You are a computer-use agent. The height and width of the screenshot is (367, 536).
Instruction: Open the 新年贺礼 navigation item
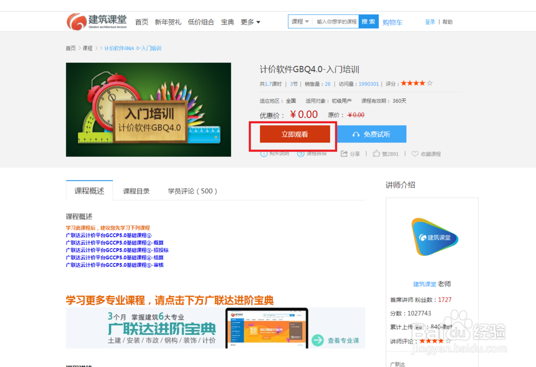tap(168, 22)
